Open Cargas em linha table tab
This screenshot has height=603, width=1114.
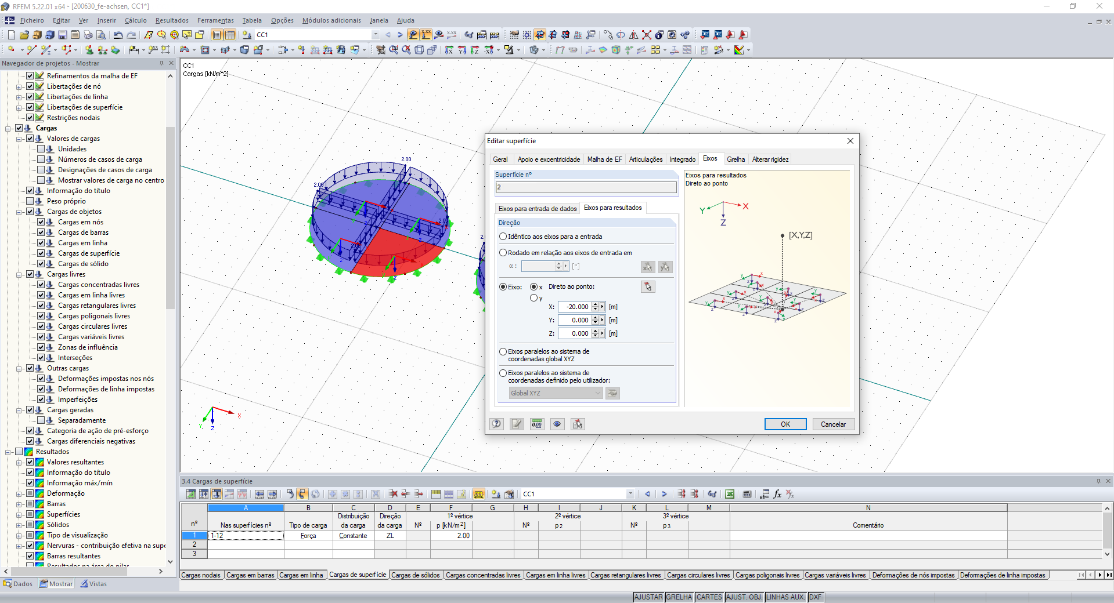pos(301,575)
